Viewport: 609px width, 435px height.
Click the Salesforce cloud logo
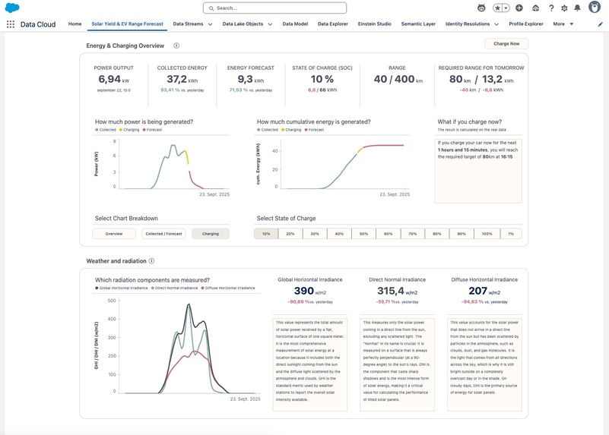[12, 8]
